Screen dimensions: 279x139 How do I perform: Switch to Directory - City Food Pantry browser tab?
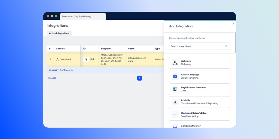pyautogui.click(x=83, y=16)
